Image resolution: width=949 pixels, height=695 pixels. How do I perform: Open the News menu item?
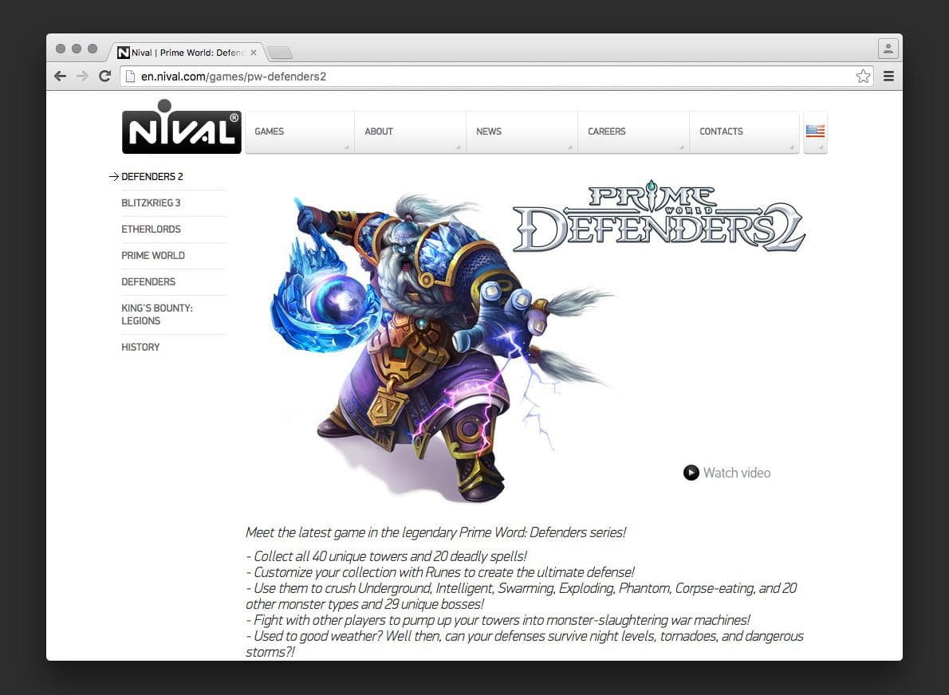[522, 132]
